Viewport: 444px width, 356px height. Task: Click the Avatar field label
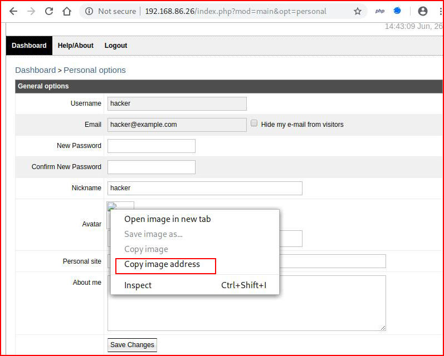91,224
